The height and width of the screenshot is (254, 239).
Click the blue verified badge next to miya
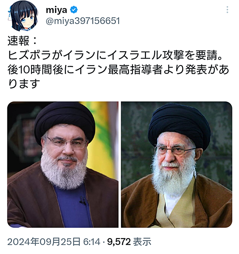[74, 10]
